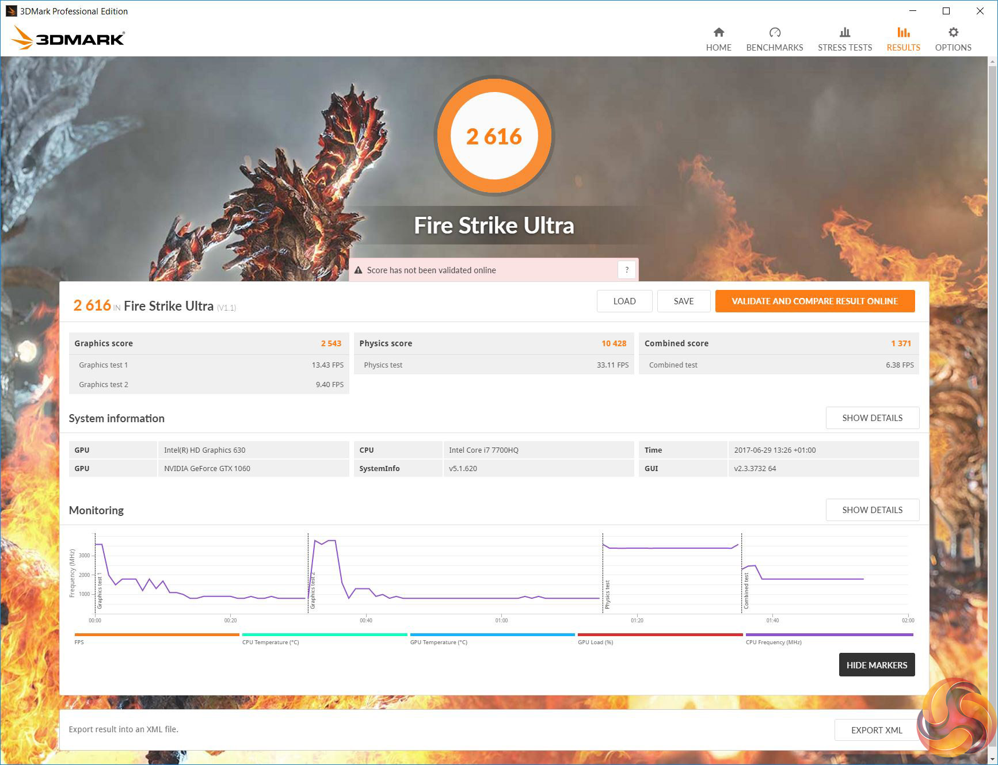
Task: Click the 'Score has not been validated online' message
Action: 432,270
